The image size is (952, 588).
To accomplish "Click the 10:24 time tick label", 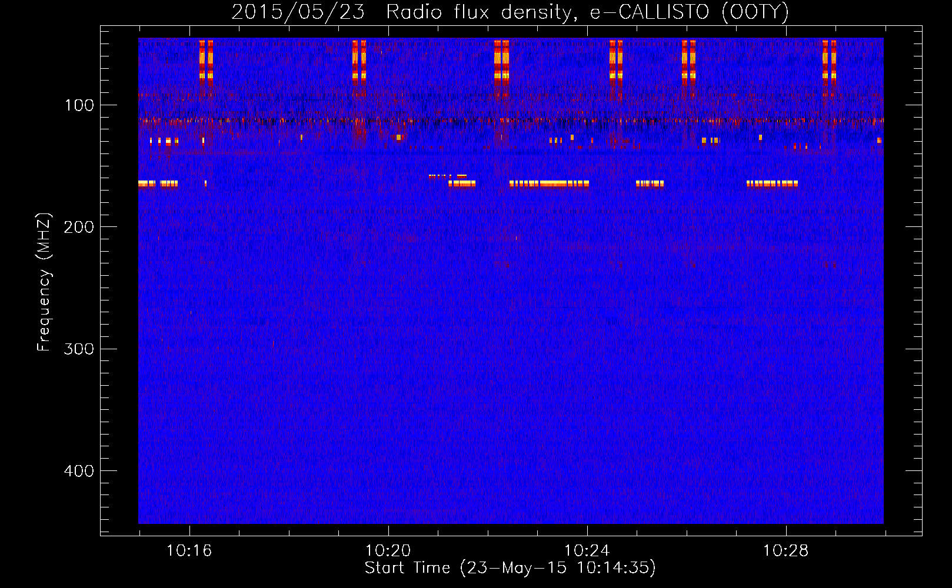I will click(x=587, y=551).
